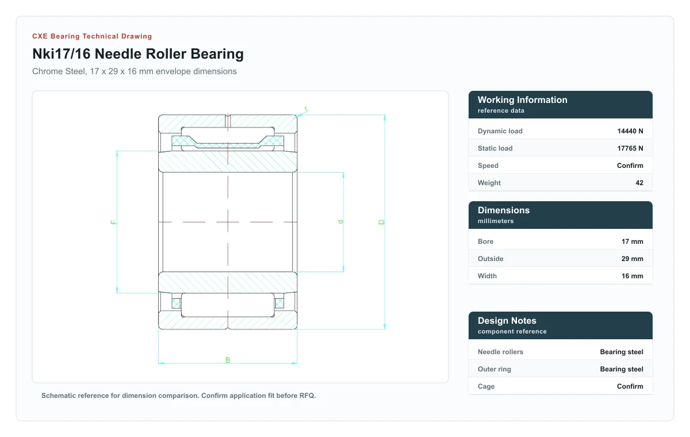Click the 'D' outside diameter label
The width and height of the screenshot is (690, 437).
click(x=381, y=222)
